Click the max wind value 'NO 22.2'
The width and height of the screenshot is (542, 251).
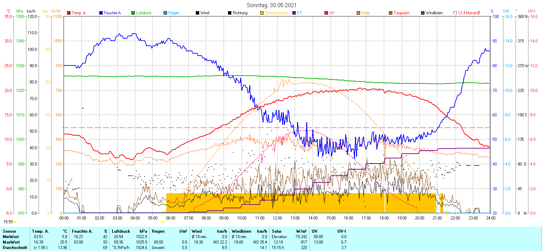point(220,242)
